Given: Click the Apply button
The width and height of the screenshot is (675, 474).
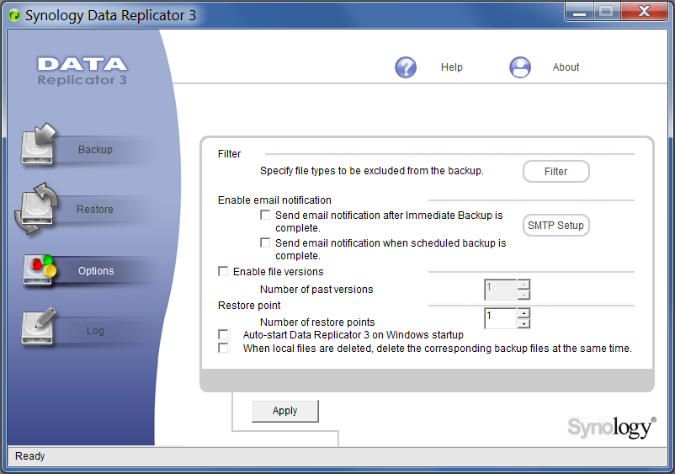Looking at the screenshot, I should (x=285, y=411).
